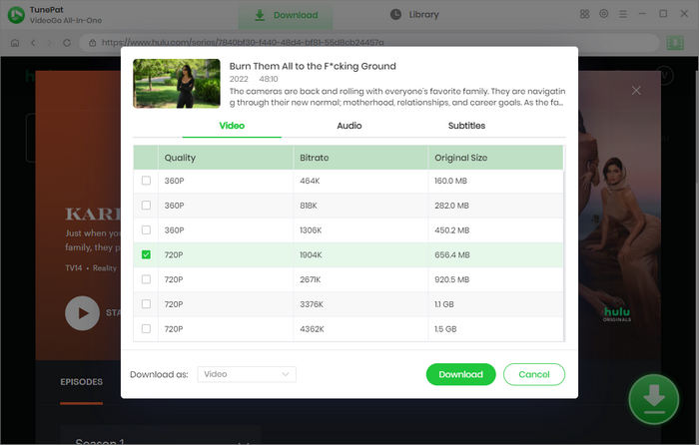Click the reload page icon
The height and width of the screenshot is (445, 699).
click(69, 43)
